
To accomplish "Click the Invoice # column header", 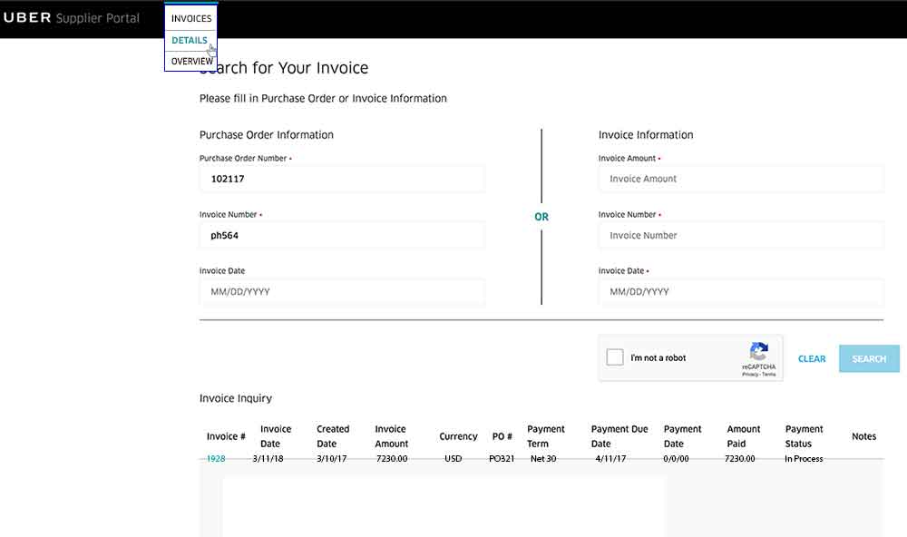I will tap(226, 436).
